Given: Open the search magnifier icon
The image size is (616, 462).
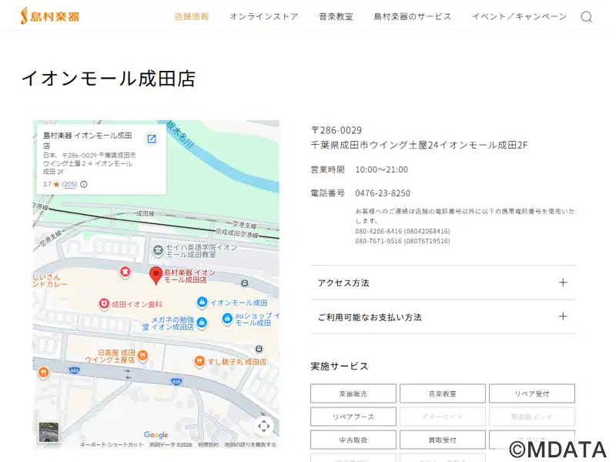Looking at the screenshot, I should click(587, 17).
